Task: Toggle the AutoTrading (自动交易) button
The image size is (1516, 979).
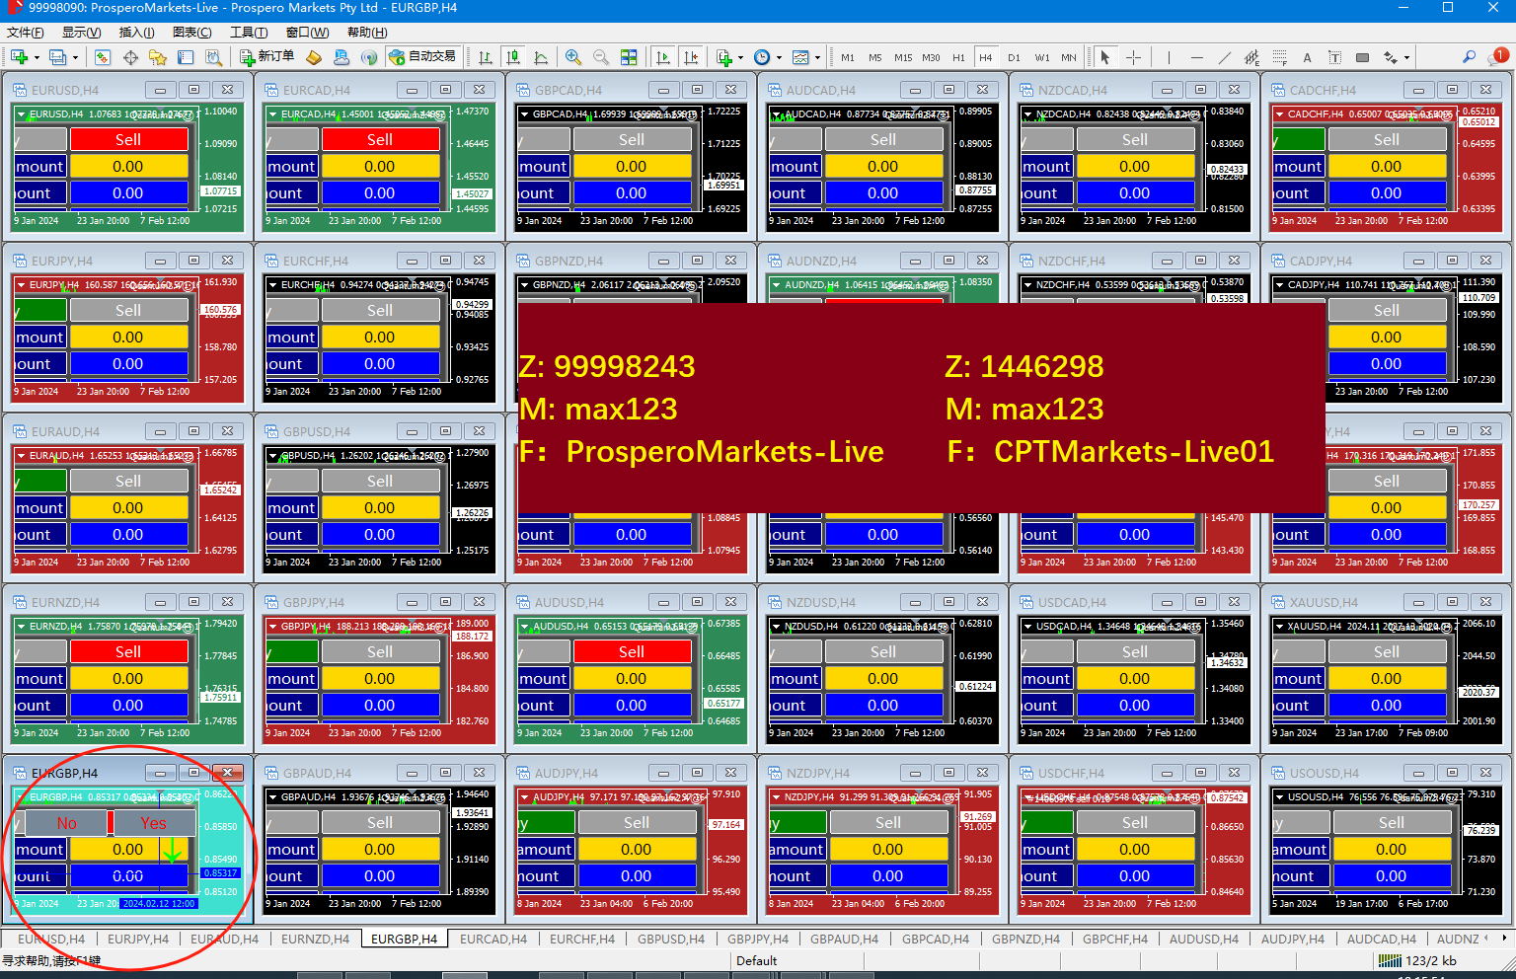Action: point(422,57)
